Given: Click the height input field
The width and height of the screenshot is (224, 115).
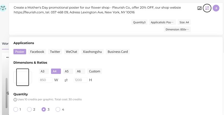Looking at the screenshot, I should (80, 80).
